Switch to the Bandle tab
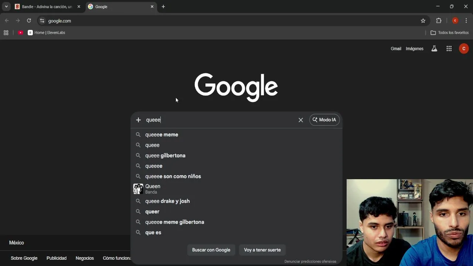The width and height of the screenshot is (473, 266). pos(47,7)
